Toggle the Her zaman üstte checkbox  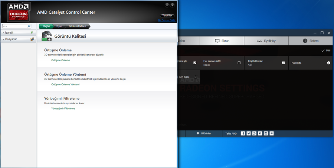239,63
